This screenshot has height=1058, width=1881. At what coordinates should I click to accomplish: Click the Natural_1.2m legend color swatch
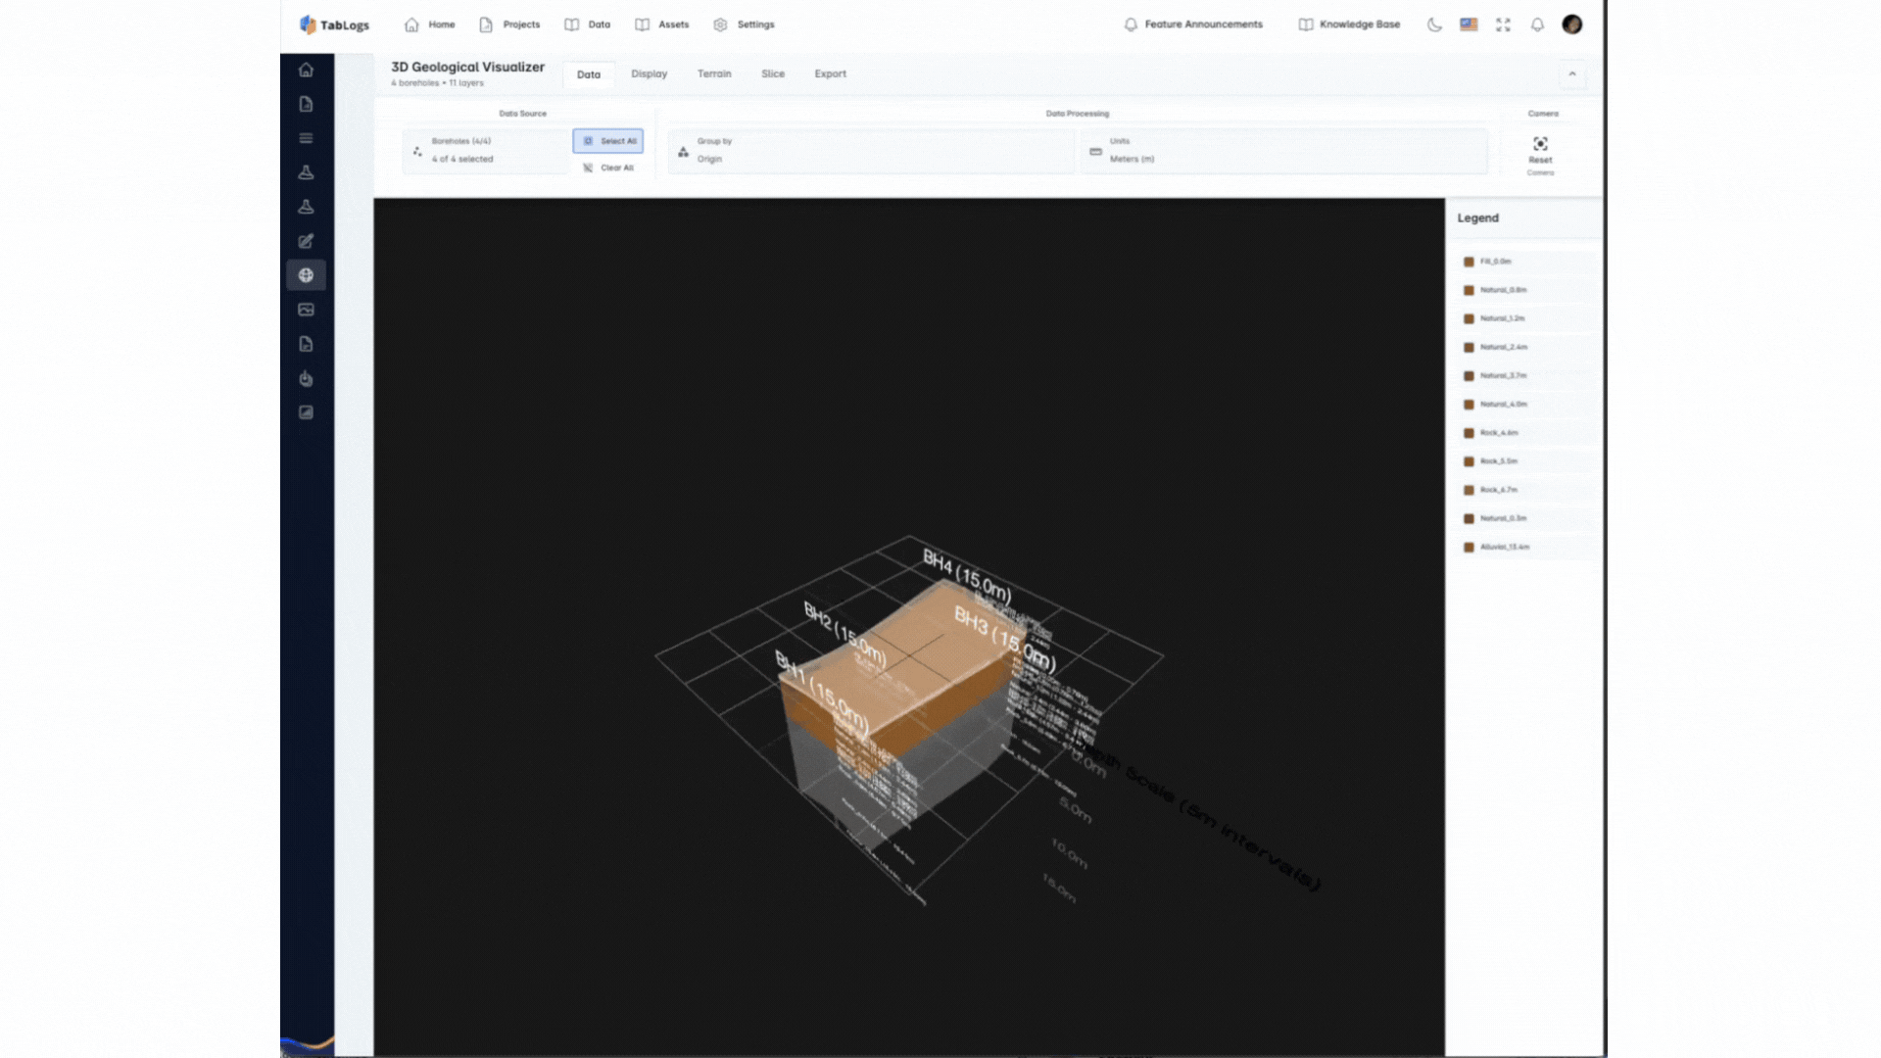point(1469,318)
